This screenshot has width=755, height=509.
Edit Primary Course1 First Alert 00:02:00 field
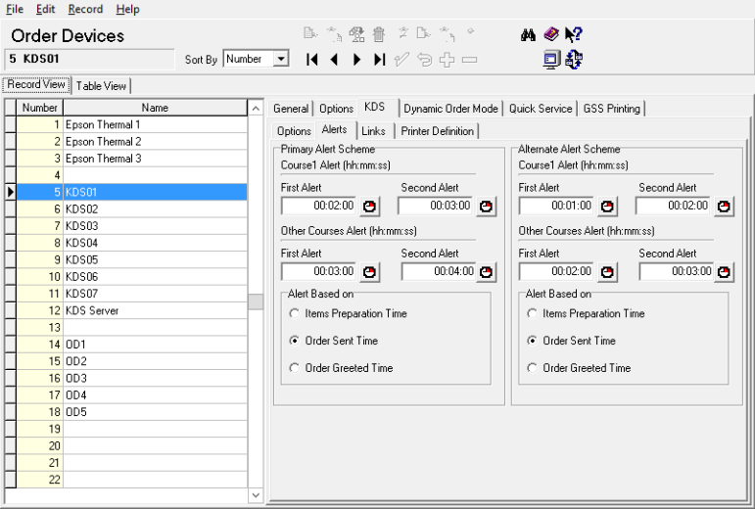pos(319,206)
